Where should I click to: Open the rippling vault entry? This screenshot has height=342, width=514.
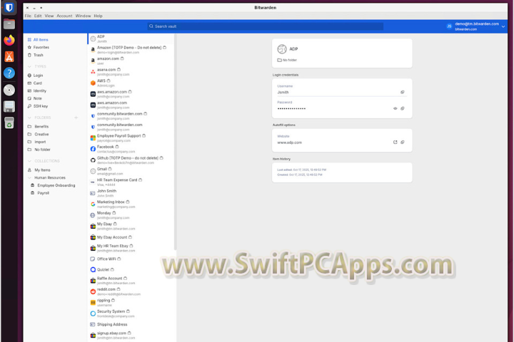131,302
